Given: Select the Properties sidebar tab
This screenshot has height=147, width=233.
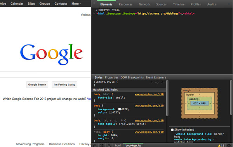Looking at the screenshot, I should (x=111, y=77).
